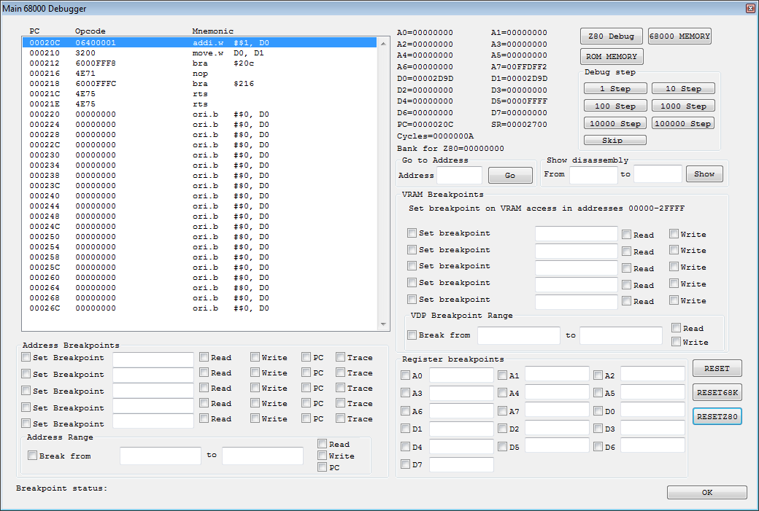Focus the Go to Address input field
Screen dimensions: 759x511
(x=459, y=175)
